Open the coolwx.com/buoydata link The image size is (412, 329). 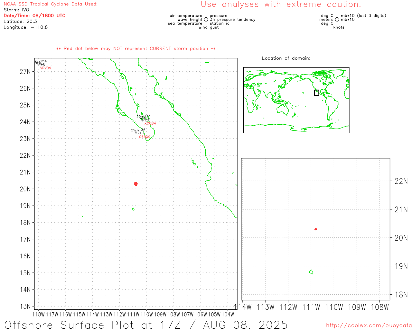[x=369, y=325]
